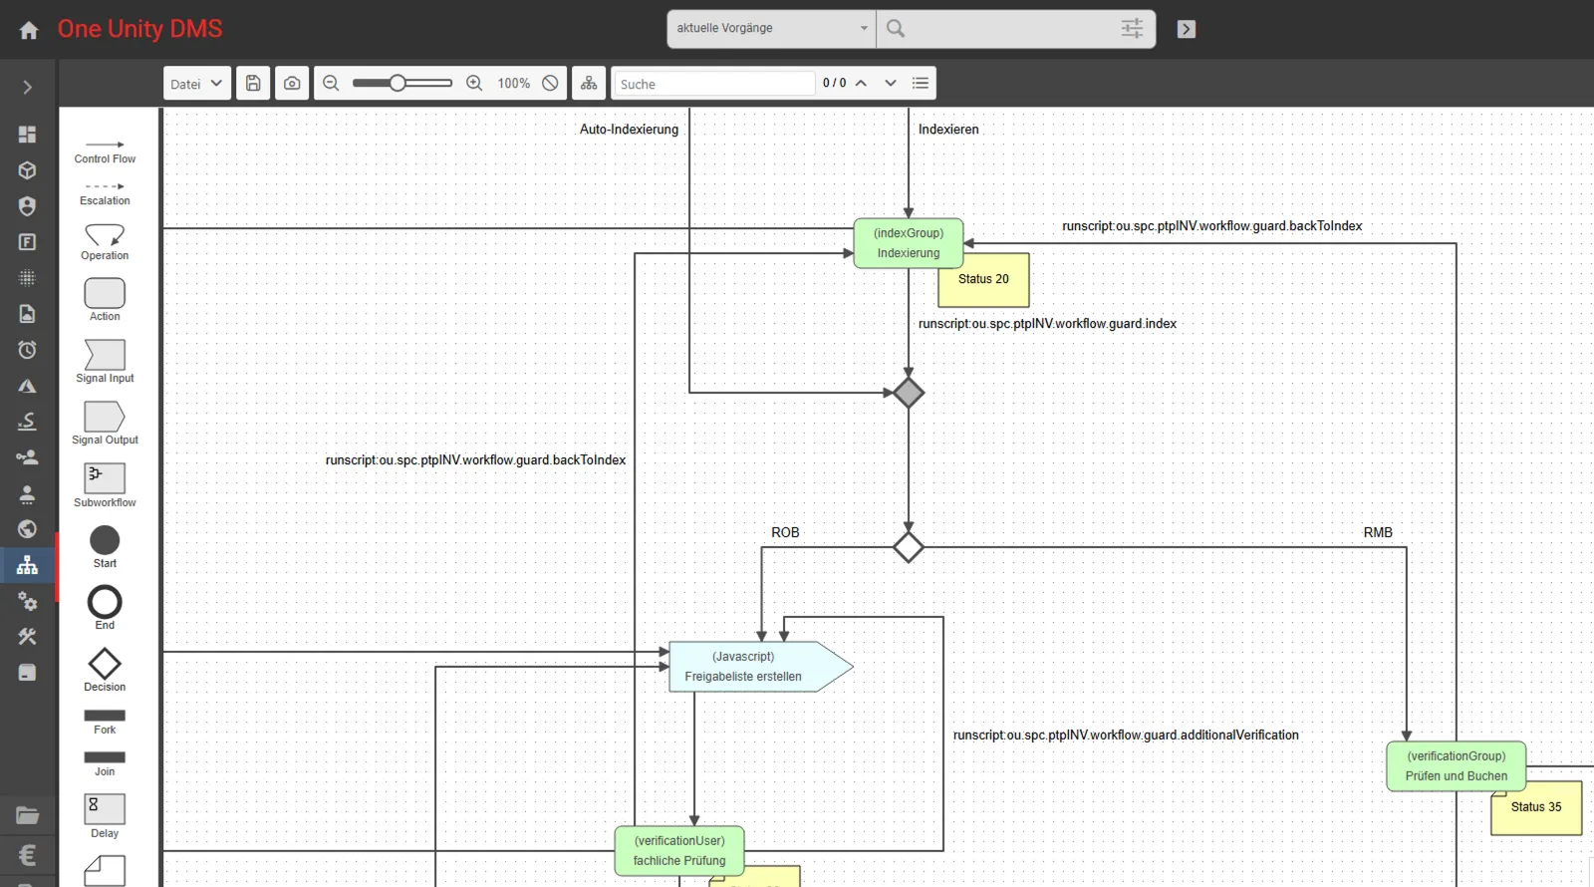Click the camera snapshot toolbar button
Viewport: 1594px width, 887px height.
click(292, 84)
